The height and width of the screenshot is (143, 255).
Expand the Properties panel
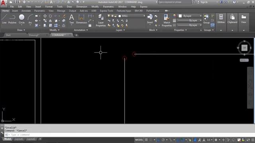pos(180,30)
